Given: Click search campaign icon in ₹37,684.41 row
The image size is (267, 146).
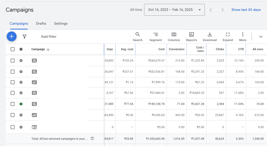Looking at the screenshot, I should point(34,93).
